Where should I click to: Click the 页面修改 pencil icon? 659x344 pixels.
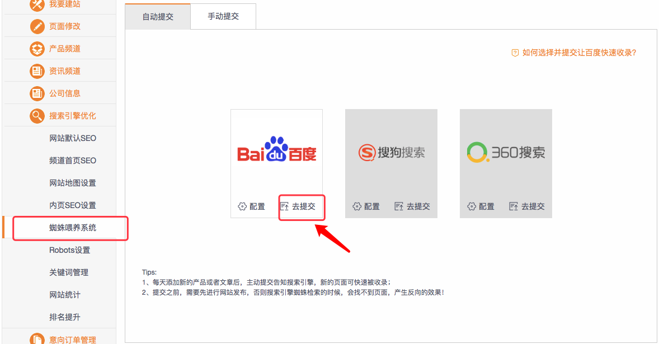(x=37, y=26)
